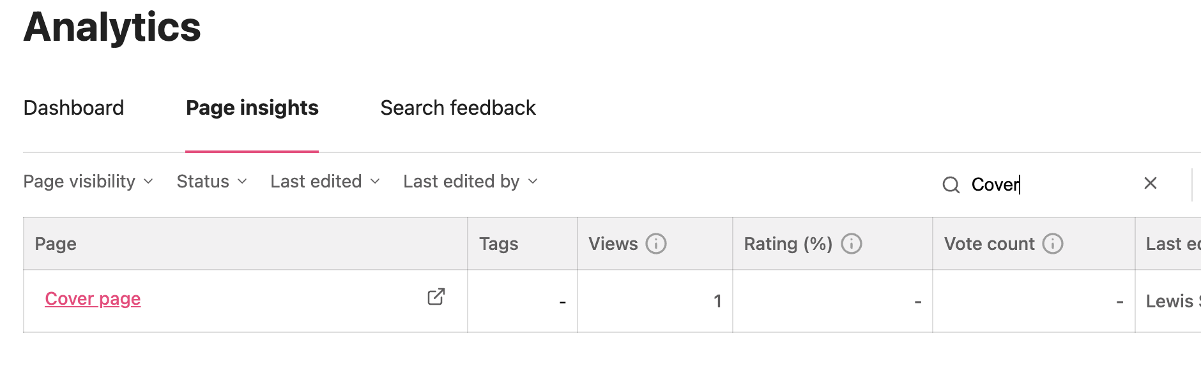Clear the search field with X

click(x=1151, y=183)
